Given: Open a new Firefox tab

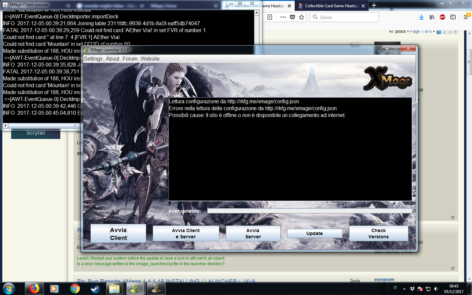Looking at the screenshot, I should (374, 6).
